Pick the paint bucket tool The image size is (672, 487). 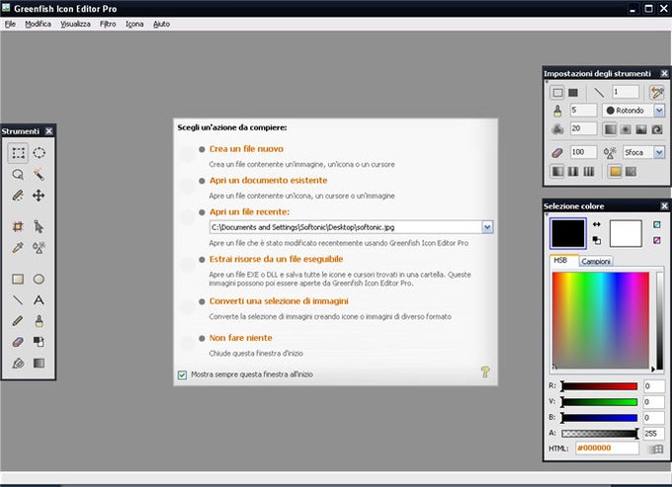pyautogui.click(x=18, y=364)
